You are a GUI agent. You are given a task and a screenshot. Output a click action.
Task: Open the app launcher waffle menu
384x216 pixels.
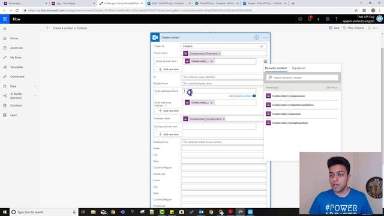(x=5, y=19)
